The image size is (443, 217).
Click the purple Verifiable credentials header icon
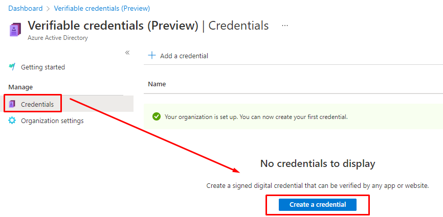[x=15, y=30]
